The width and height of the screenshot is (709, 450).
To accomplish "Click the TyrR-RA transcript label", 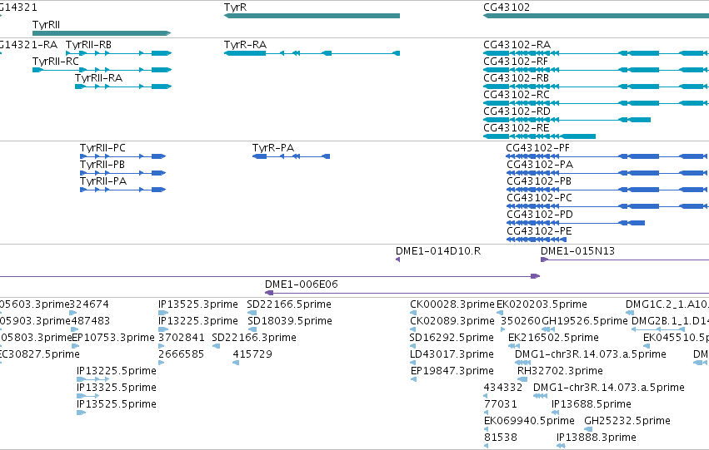I will [x=245, y=45].
